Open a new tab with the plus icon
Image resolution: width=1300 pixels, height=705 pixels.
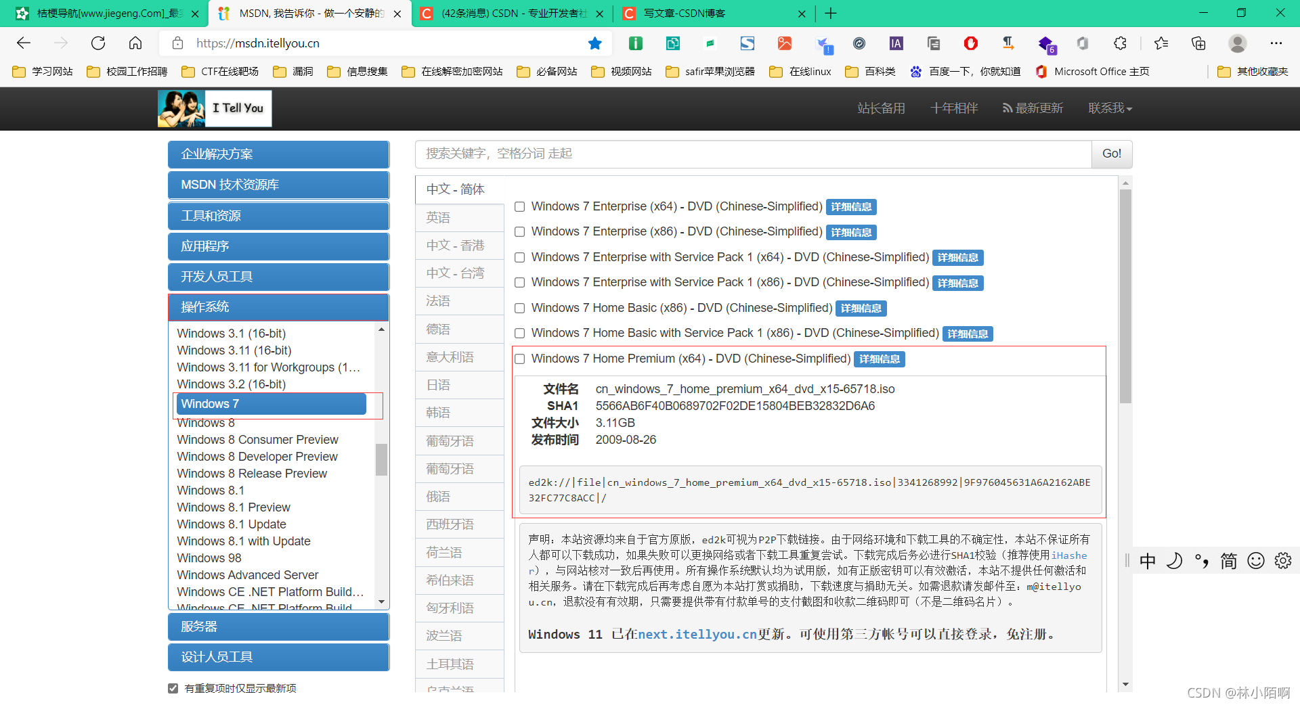tap(831, 13)
